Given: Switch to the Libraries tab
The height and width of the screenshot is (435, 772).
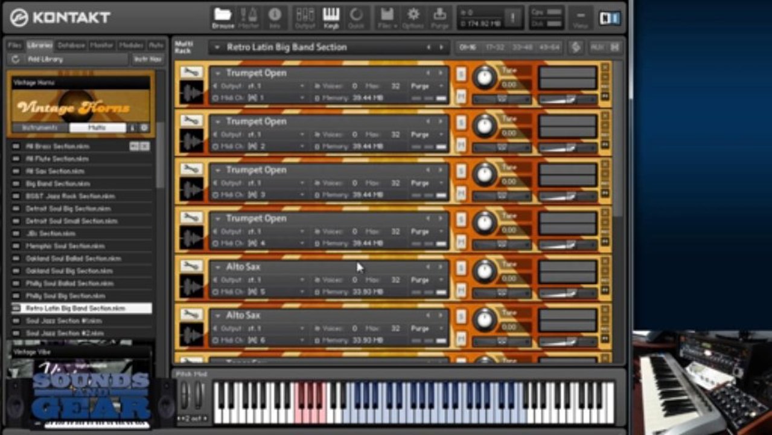Looking at the screenshot, I should 39,45.
